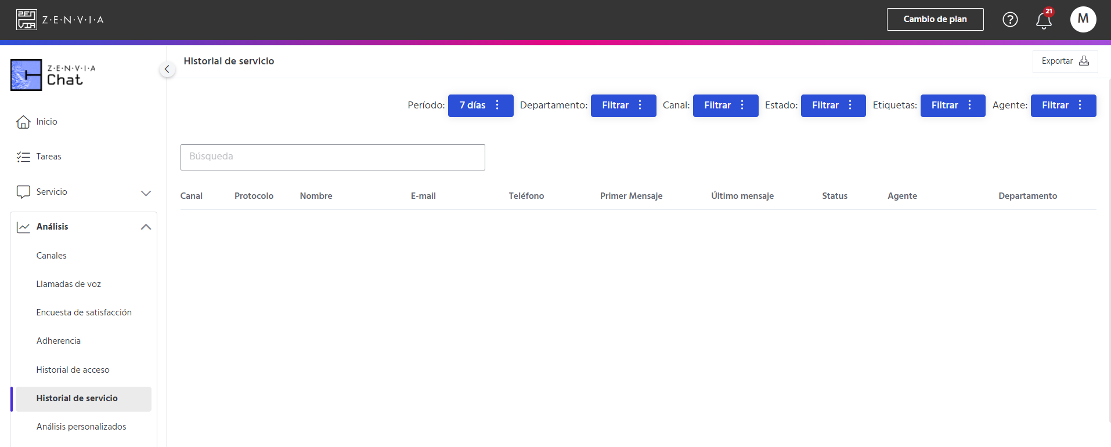This screenshot has height=447, width=1111.
Task: Collapse the sidebar with the arrow button
Action: [167, 70]
